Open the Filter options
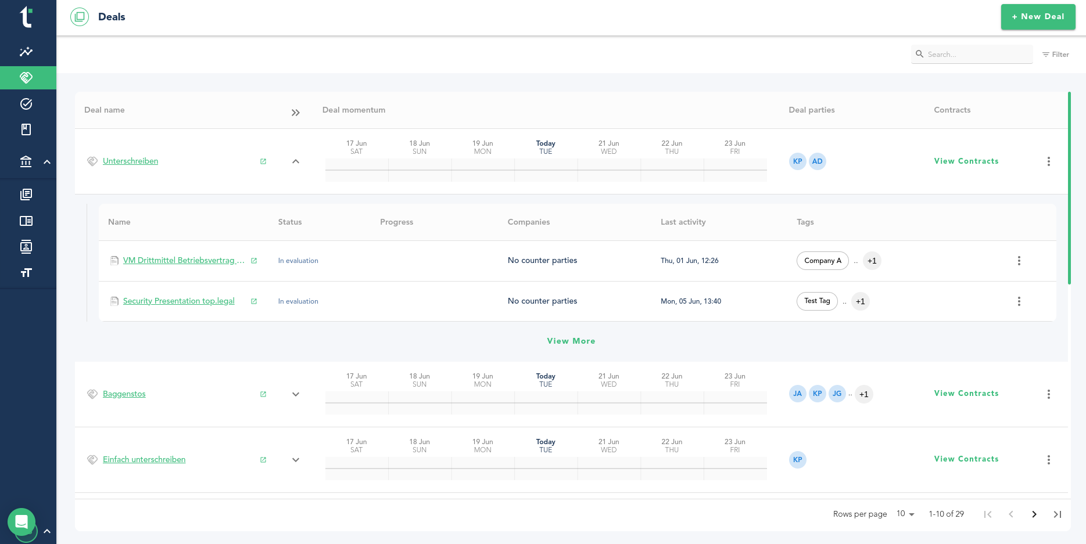Viewport: 1086px width, 544px height. click(1056, 54)
